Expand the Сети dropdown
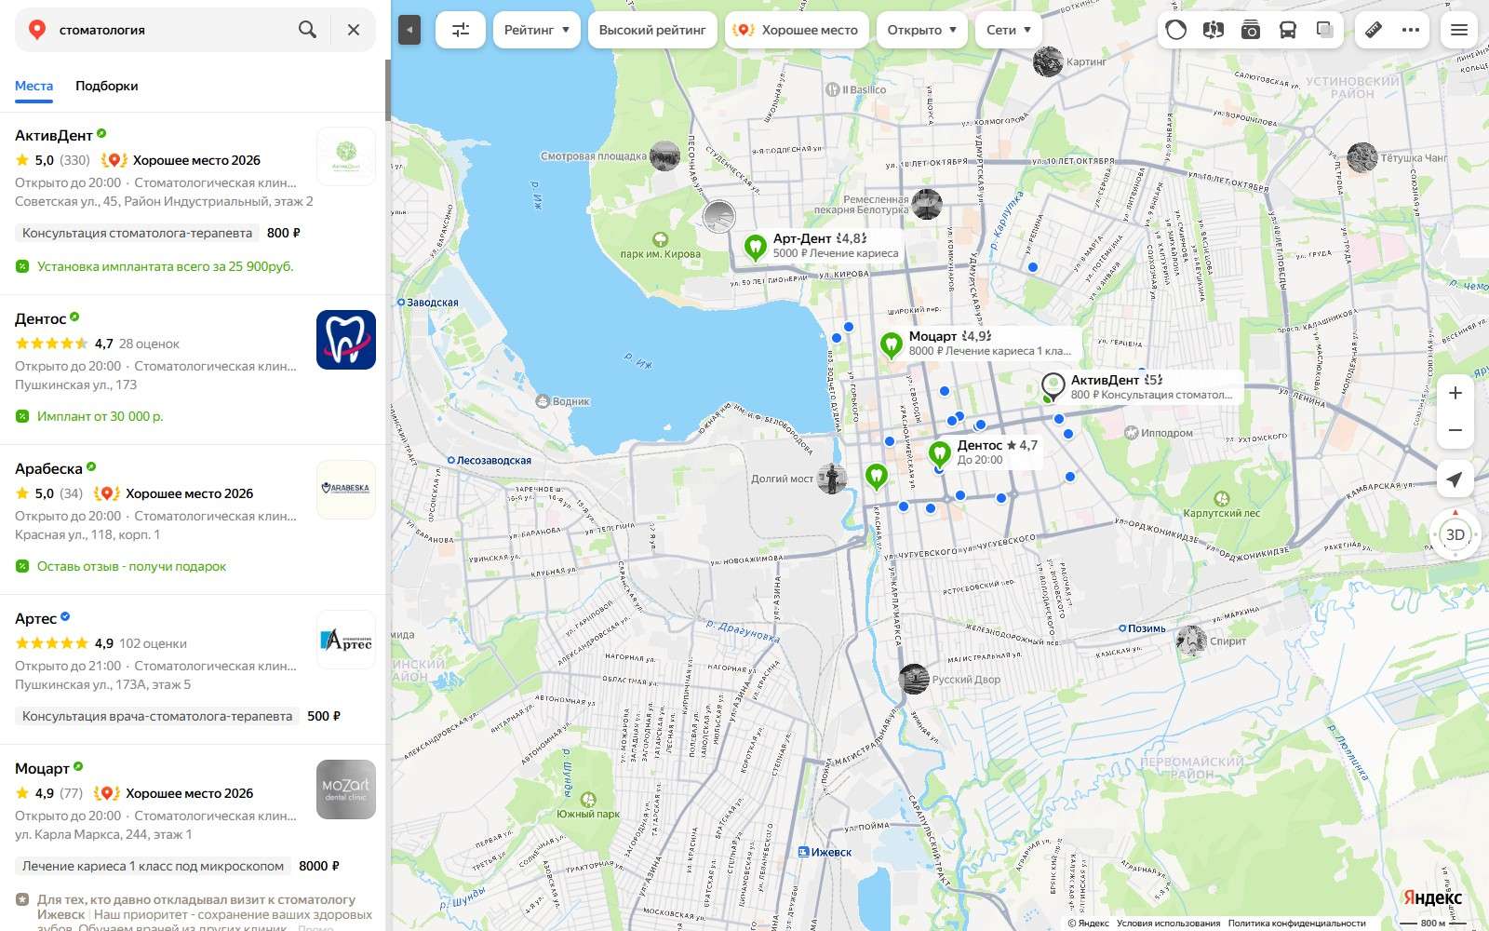 1009,30
